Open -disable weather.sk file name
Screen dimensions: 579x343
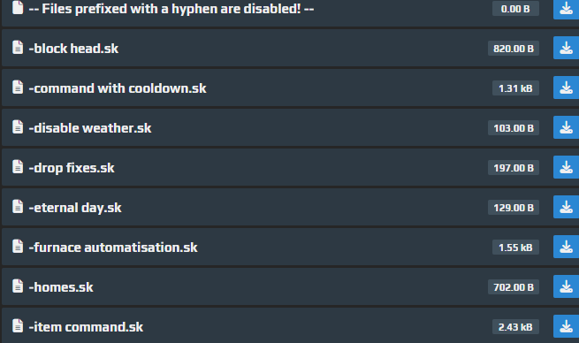click(90, 128)
